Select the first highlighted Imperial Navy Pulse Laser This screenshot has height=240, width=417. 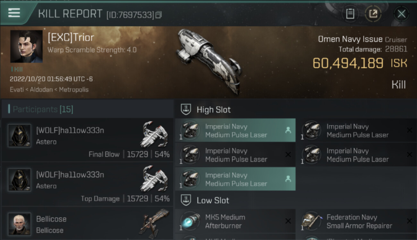(x=235, y=131)
